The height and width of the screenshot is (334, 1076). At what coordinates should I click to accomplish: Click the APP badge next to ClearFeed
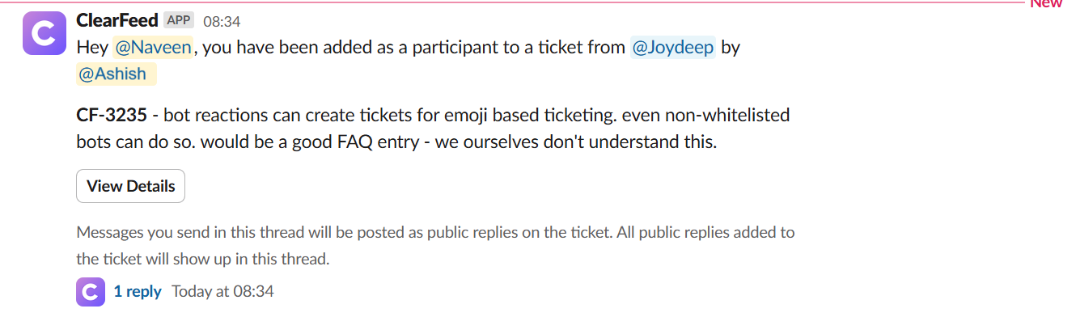[x=178, y=20]
